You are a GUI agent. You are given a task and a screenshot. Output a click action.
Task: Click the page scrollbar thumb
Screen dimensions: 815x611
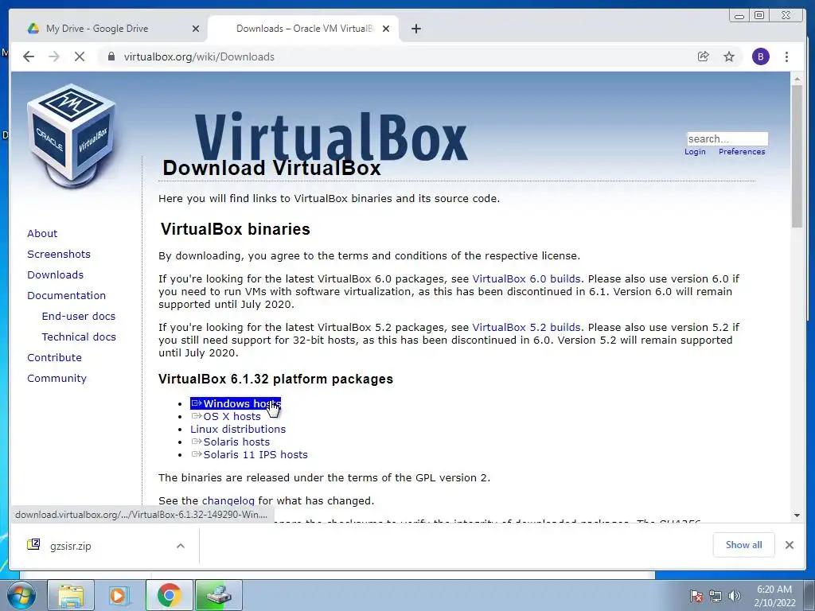click(x=797, y=156)
